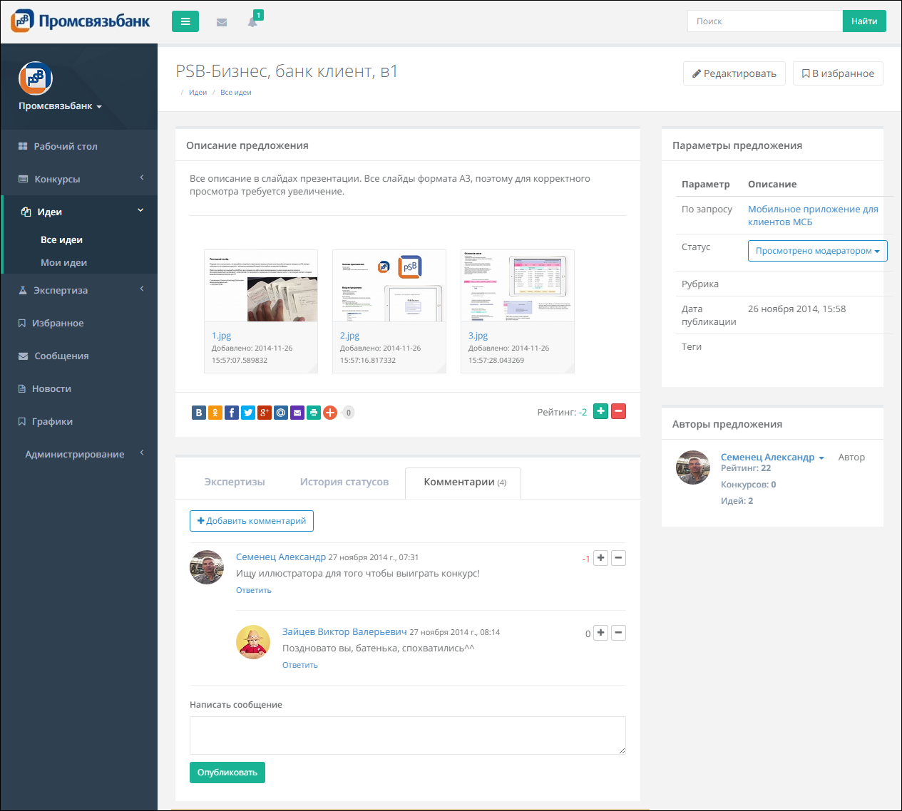Open Рабочий стол in sidebar
The width and height of the screenshot is (902, 811).
pos(79,146)
